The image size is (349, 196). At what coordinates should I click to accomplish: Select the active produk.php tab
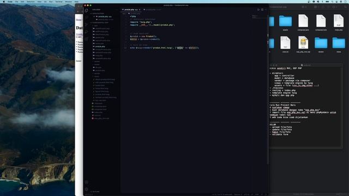[130, 10]
